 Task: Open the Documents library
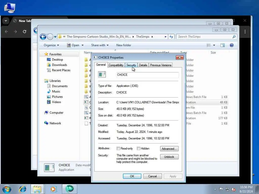pos(60,86)
